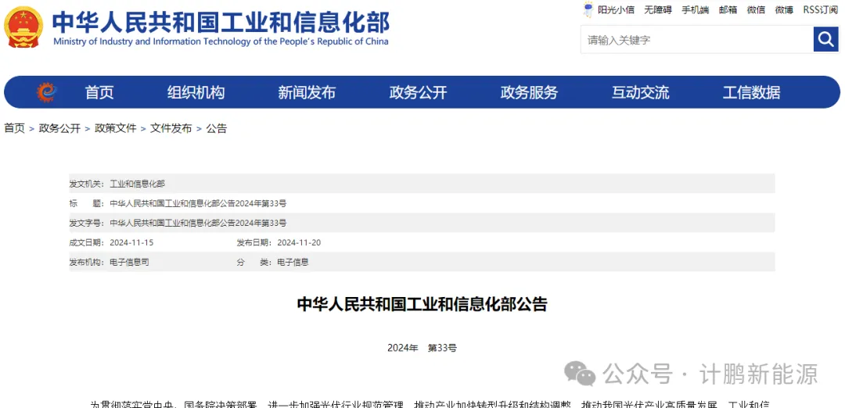Click the 成文日期 value 2024-11-15
The width and height of the screenshot is (845, 408).
[x=131, y=243]
